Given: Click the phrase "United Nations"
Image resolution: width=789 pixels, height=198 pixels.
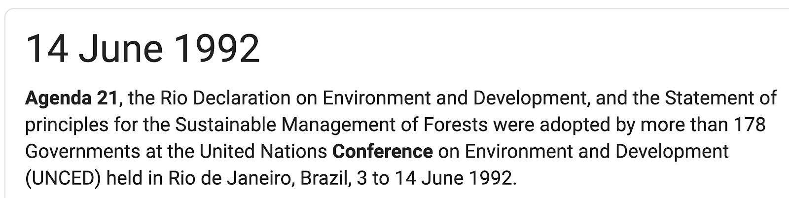Looking at the screenshot, I should tap(263, 151).
